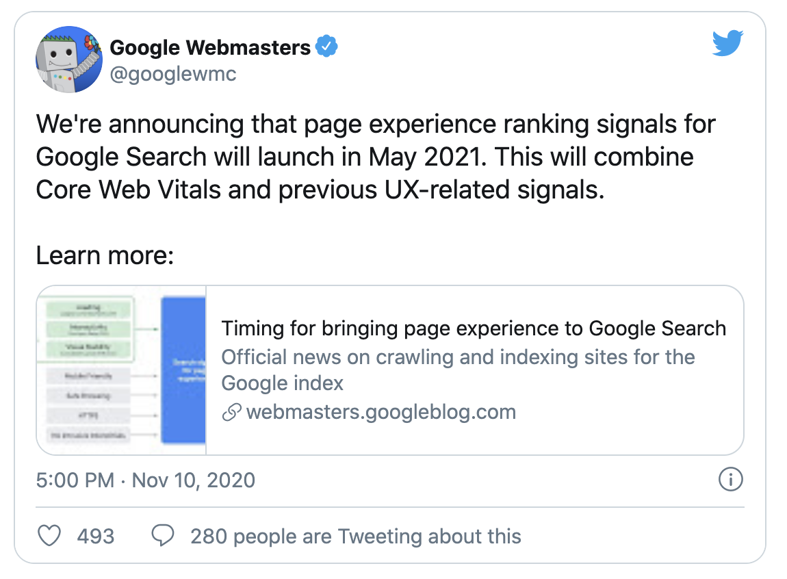Click the 493 likes count

[96, 536]
